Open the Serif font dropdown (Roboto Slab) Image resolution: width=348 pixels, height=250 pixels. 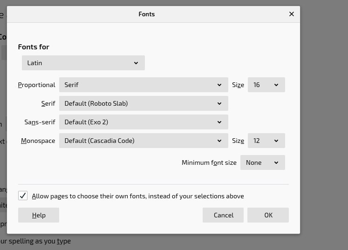pos(143,103)
